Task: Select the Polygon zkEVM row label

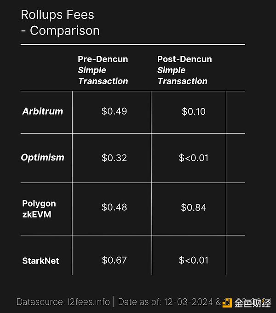Action: click(x=39, y=208)
